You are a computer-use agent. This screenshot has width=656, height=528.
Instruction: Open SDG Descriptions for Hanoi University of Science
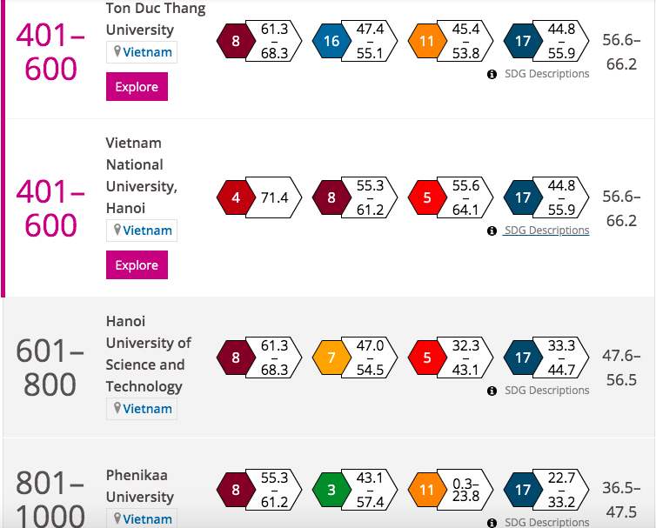tap(546, 391)
